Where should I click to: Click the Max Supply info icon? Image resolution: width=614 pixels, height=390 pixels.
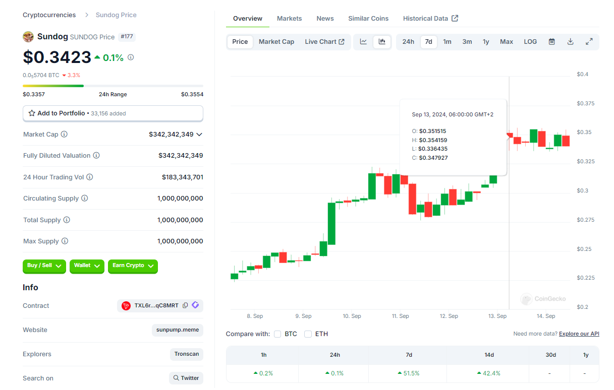click(65, 241)
